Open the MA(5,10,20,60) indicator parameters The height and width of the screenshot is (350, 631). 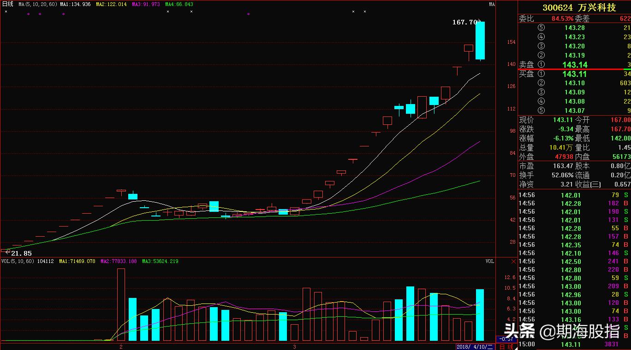(x=38, y=4)
